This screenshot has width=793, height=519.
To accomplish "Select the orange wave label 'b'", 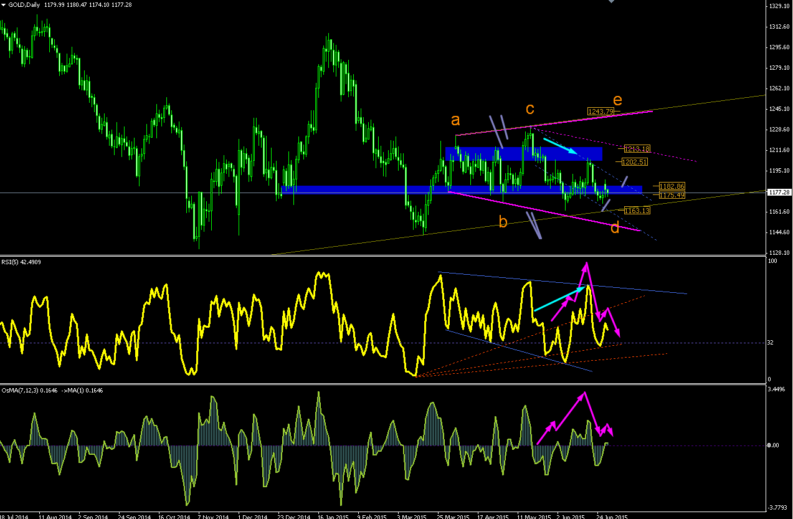I will pos(503,221).
